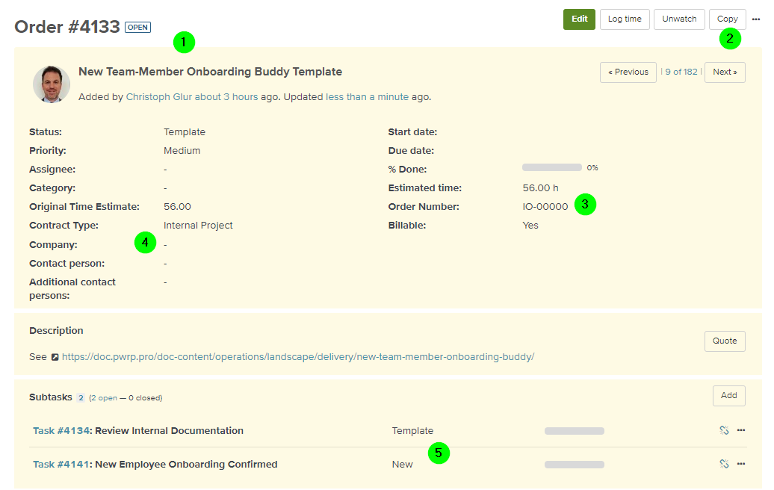Click the Order Number value 'IO-00000'

click(545, 207)
